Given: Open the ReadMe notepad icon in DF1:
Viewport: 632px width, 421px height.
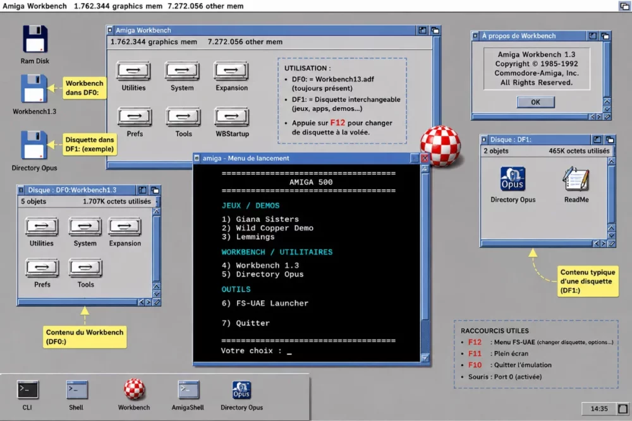Looking at the screenshot, I should pos(576,179).
